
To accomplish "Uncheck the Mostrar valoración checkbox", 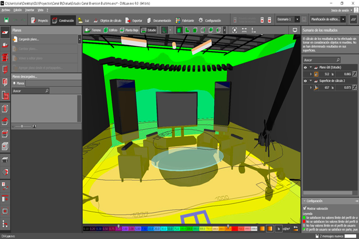I will pos(305,208).
